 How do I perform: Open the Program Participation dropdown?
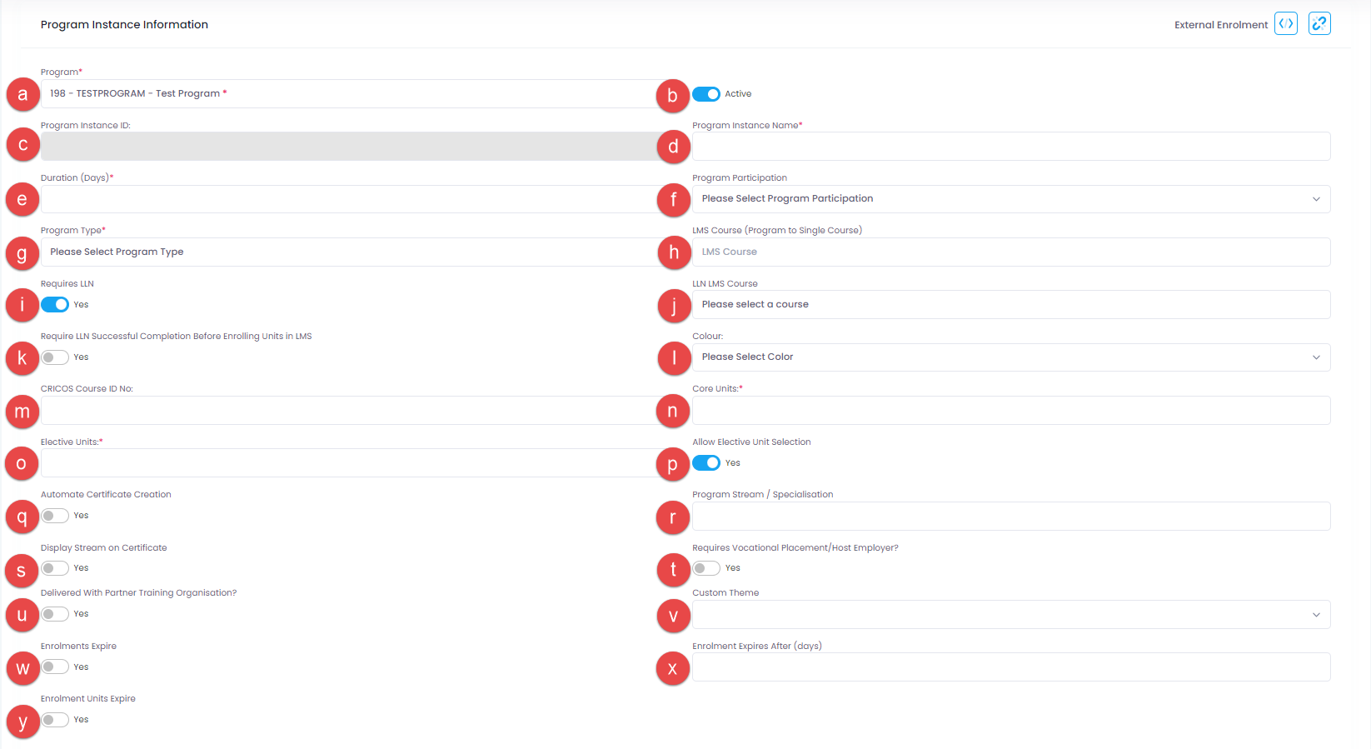click(x=1010, y=199)
